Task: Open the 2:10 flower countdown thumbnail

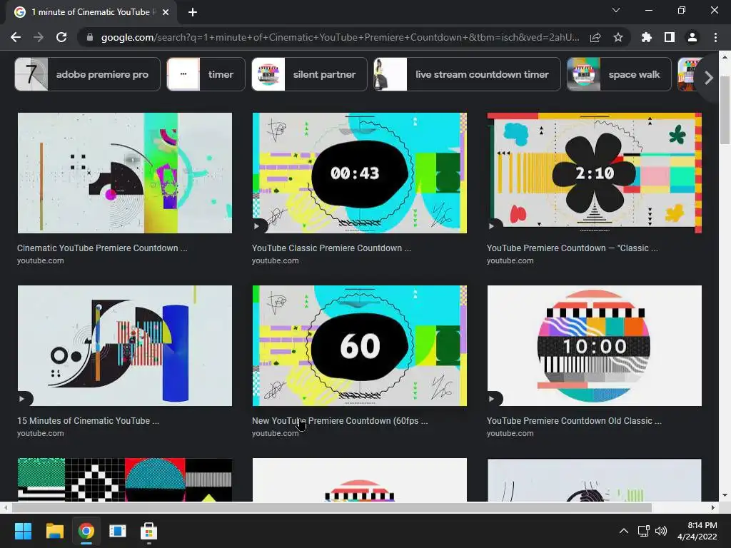Action: click(x=595, y=173)
